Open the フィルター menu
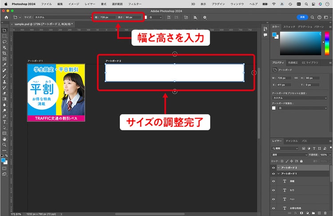Screen dimensions: 333x216 click(135, 4)
